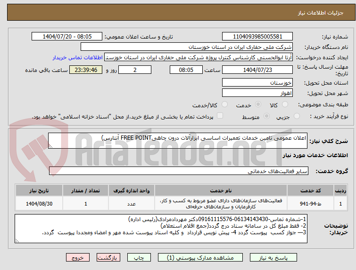Viewport: 356px width, 270px height.
Task: Click the need number field 1104093985005581
Action: (x=257, y=37)
